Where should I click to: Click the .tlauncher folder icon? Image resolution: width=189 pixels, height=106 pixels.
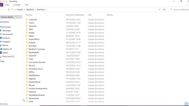[27, 26]
